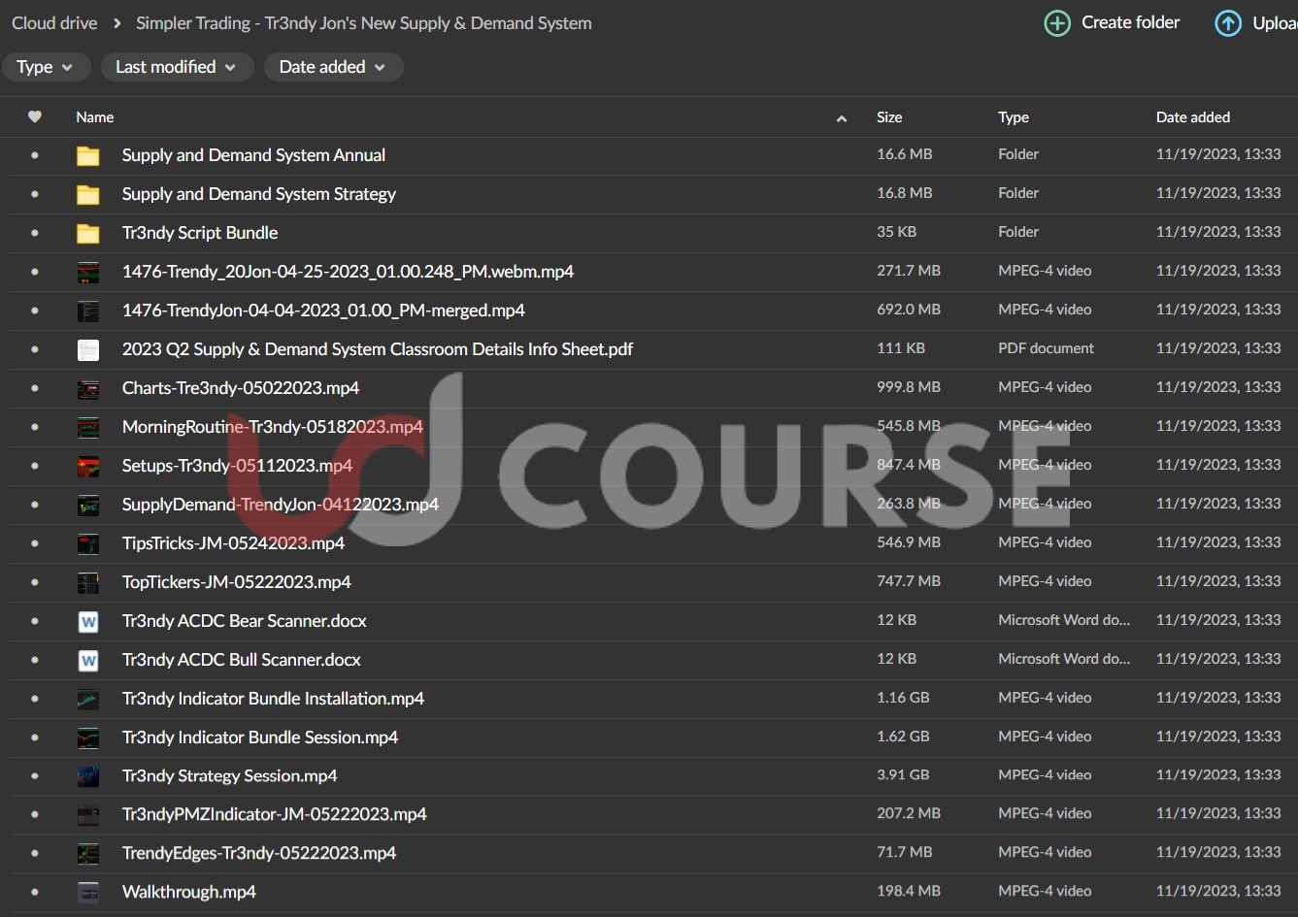
Task: Click the Upload arrow icon
Action: (1228, 23)
